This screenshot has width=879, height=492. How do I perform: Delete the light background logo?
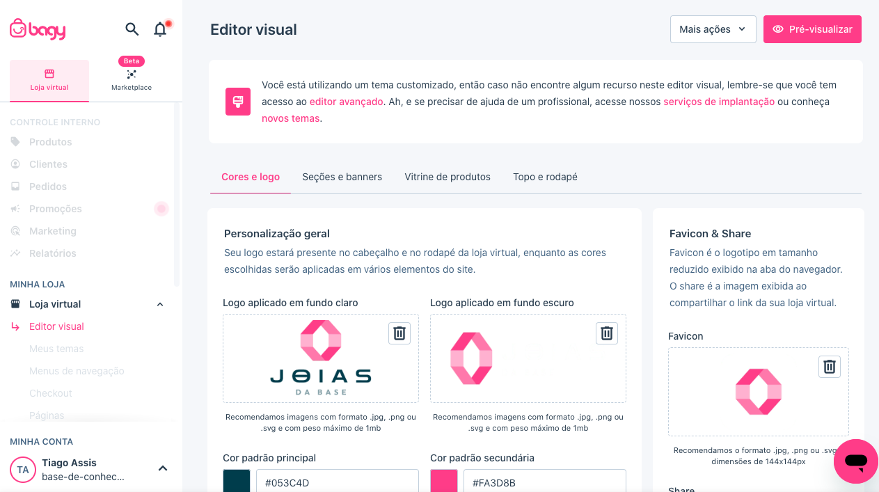click(x=399, y=333)
